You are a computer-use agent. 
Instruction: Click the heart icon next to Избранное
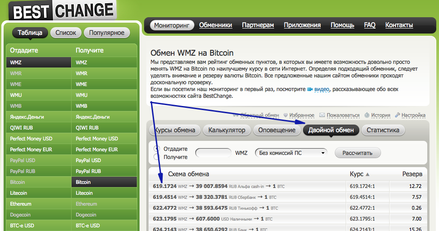point(286,115)
